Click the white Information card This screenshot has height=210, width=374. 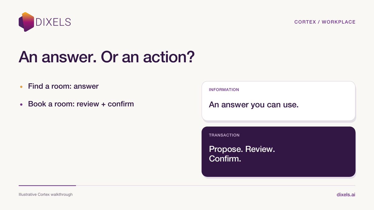(x=279, y=101)
